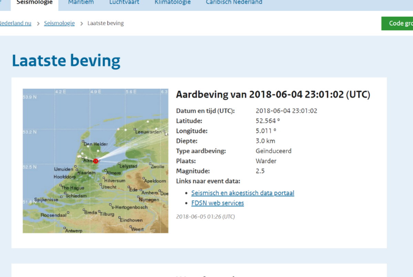Select the Klimatologie tab
413x277 pixels.
click(x=172, y=2)
